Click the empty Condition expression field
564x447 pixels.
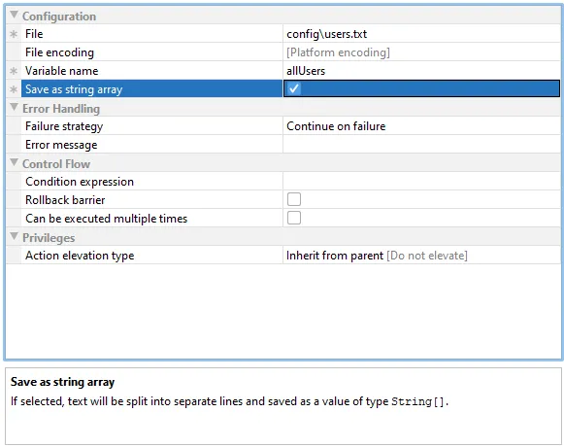pyautogui.click(x=421, y=181)
